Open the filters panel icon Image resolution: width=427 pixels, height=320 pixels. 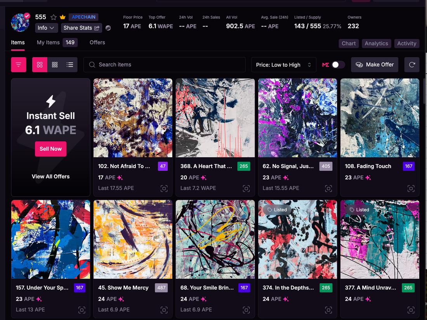19,65
